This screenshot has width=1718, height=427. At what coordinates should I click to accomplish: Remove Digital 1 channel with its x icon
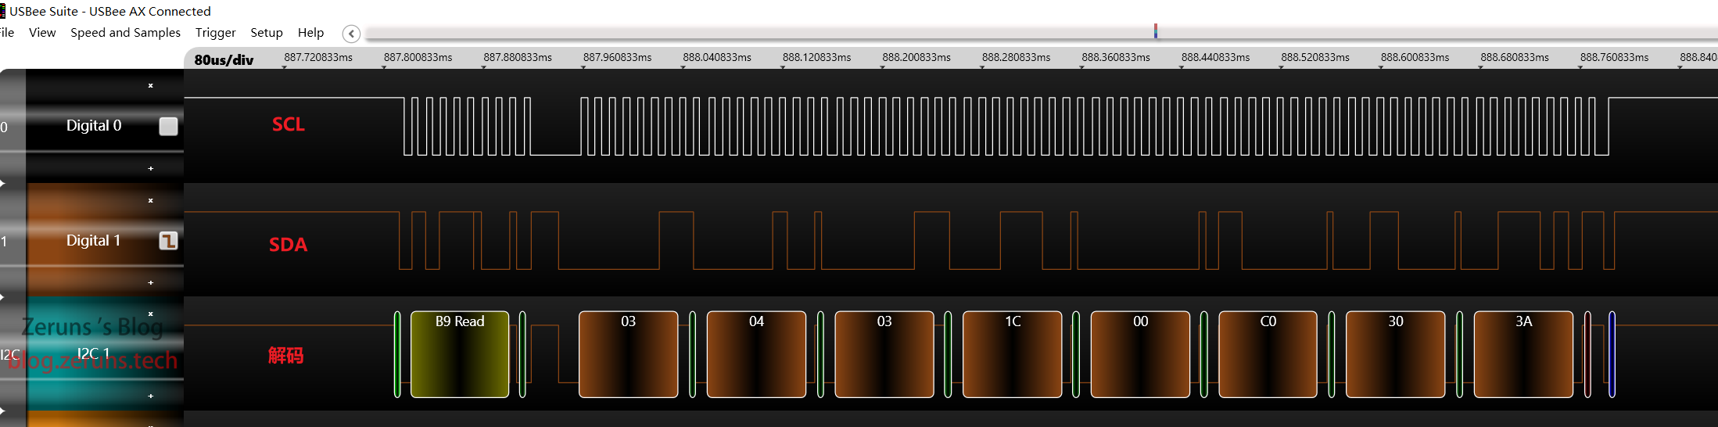pos(151,200)
